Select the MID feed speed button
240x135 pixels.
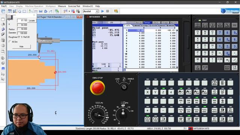[x=196, y=101]
